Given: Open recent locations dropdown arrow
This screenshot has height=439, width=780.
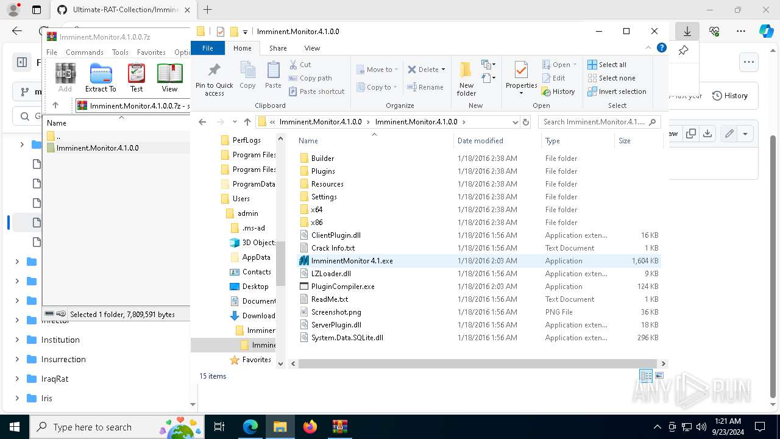Looking at the screenshot, I should tap(235, 122).
